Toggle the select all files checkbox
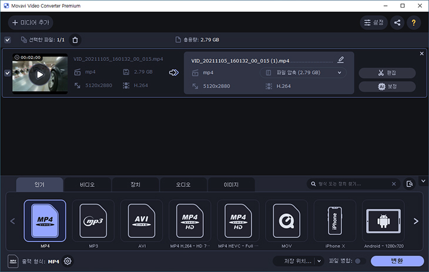This screenshot has height=272, width=429. tap(8, 40)
